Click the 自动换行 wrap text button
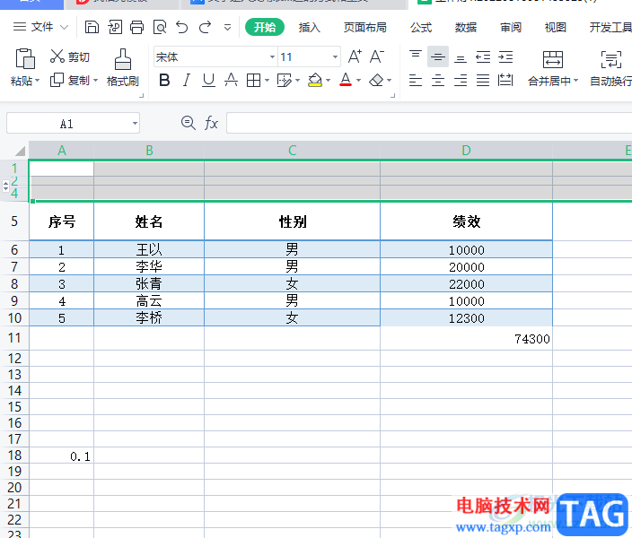The height and width of the screenshot is (538, 632). 610,67
